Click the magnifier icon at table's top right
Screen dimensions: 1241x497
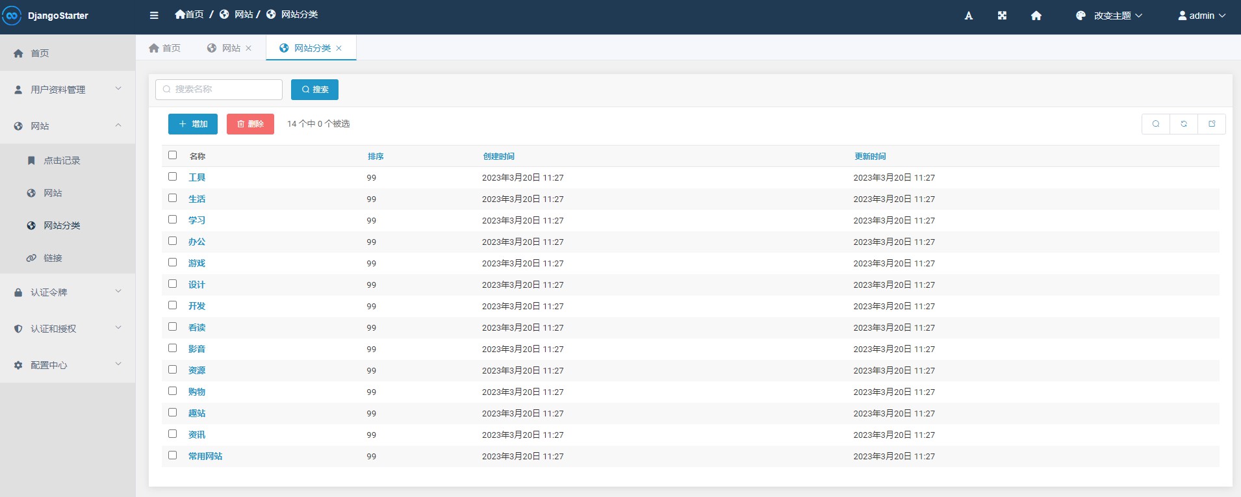pyautogui.click(x=1156, y=124)
